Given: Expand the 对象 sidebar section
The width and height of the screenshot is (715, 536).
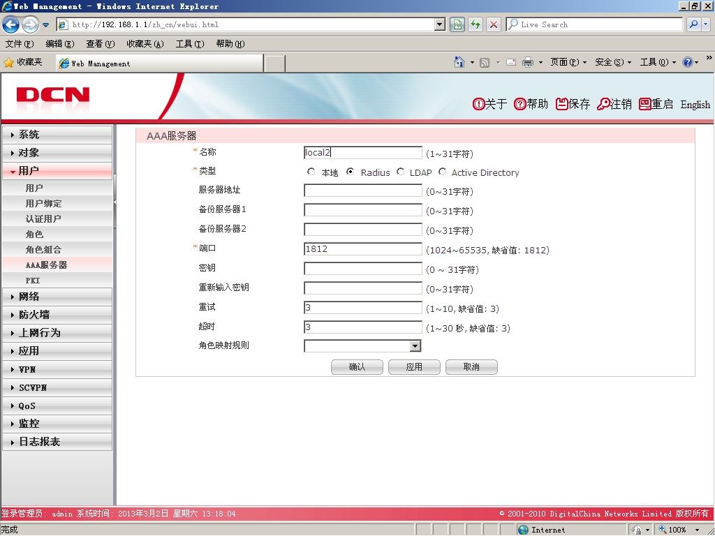Looking at the screenshot, I should 57,153.
